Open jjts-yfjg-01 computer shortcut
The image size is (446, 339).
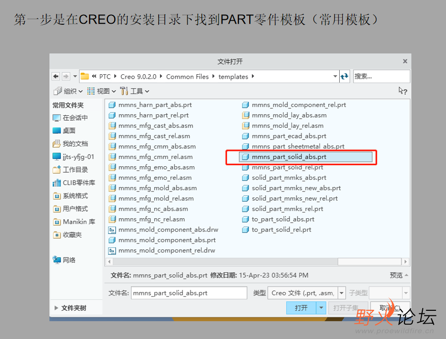73,156
